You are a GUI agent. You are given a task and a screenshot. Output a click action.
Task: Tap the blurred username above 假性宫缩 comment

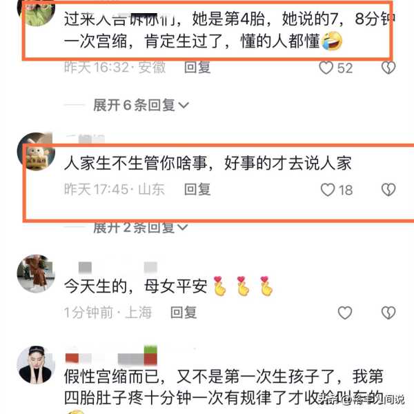pos(111,356)
